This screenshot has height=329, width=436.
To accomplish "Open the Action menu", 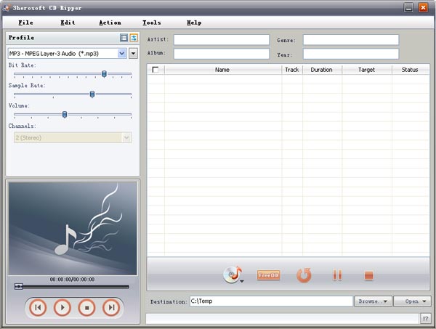I will [110, 23].
